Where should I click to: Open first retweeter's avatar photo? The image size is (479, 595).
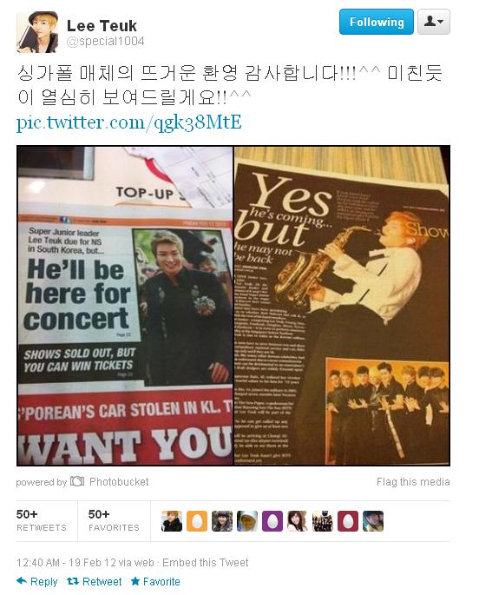(x=172, y=520)
